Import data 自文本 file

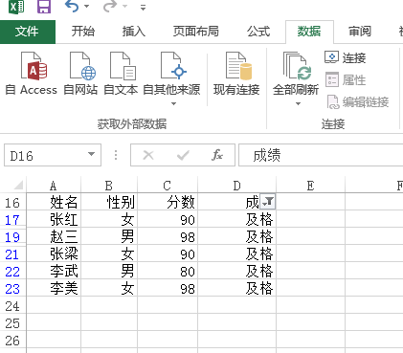click(121, 75)
